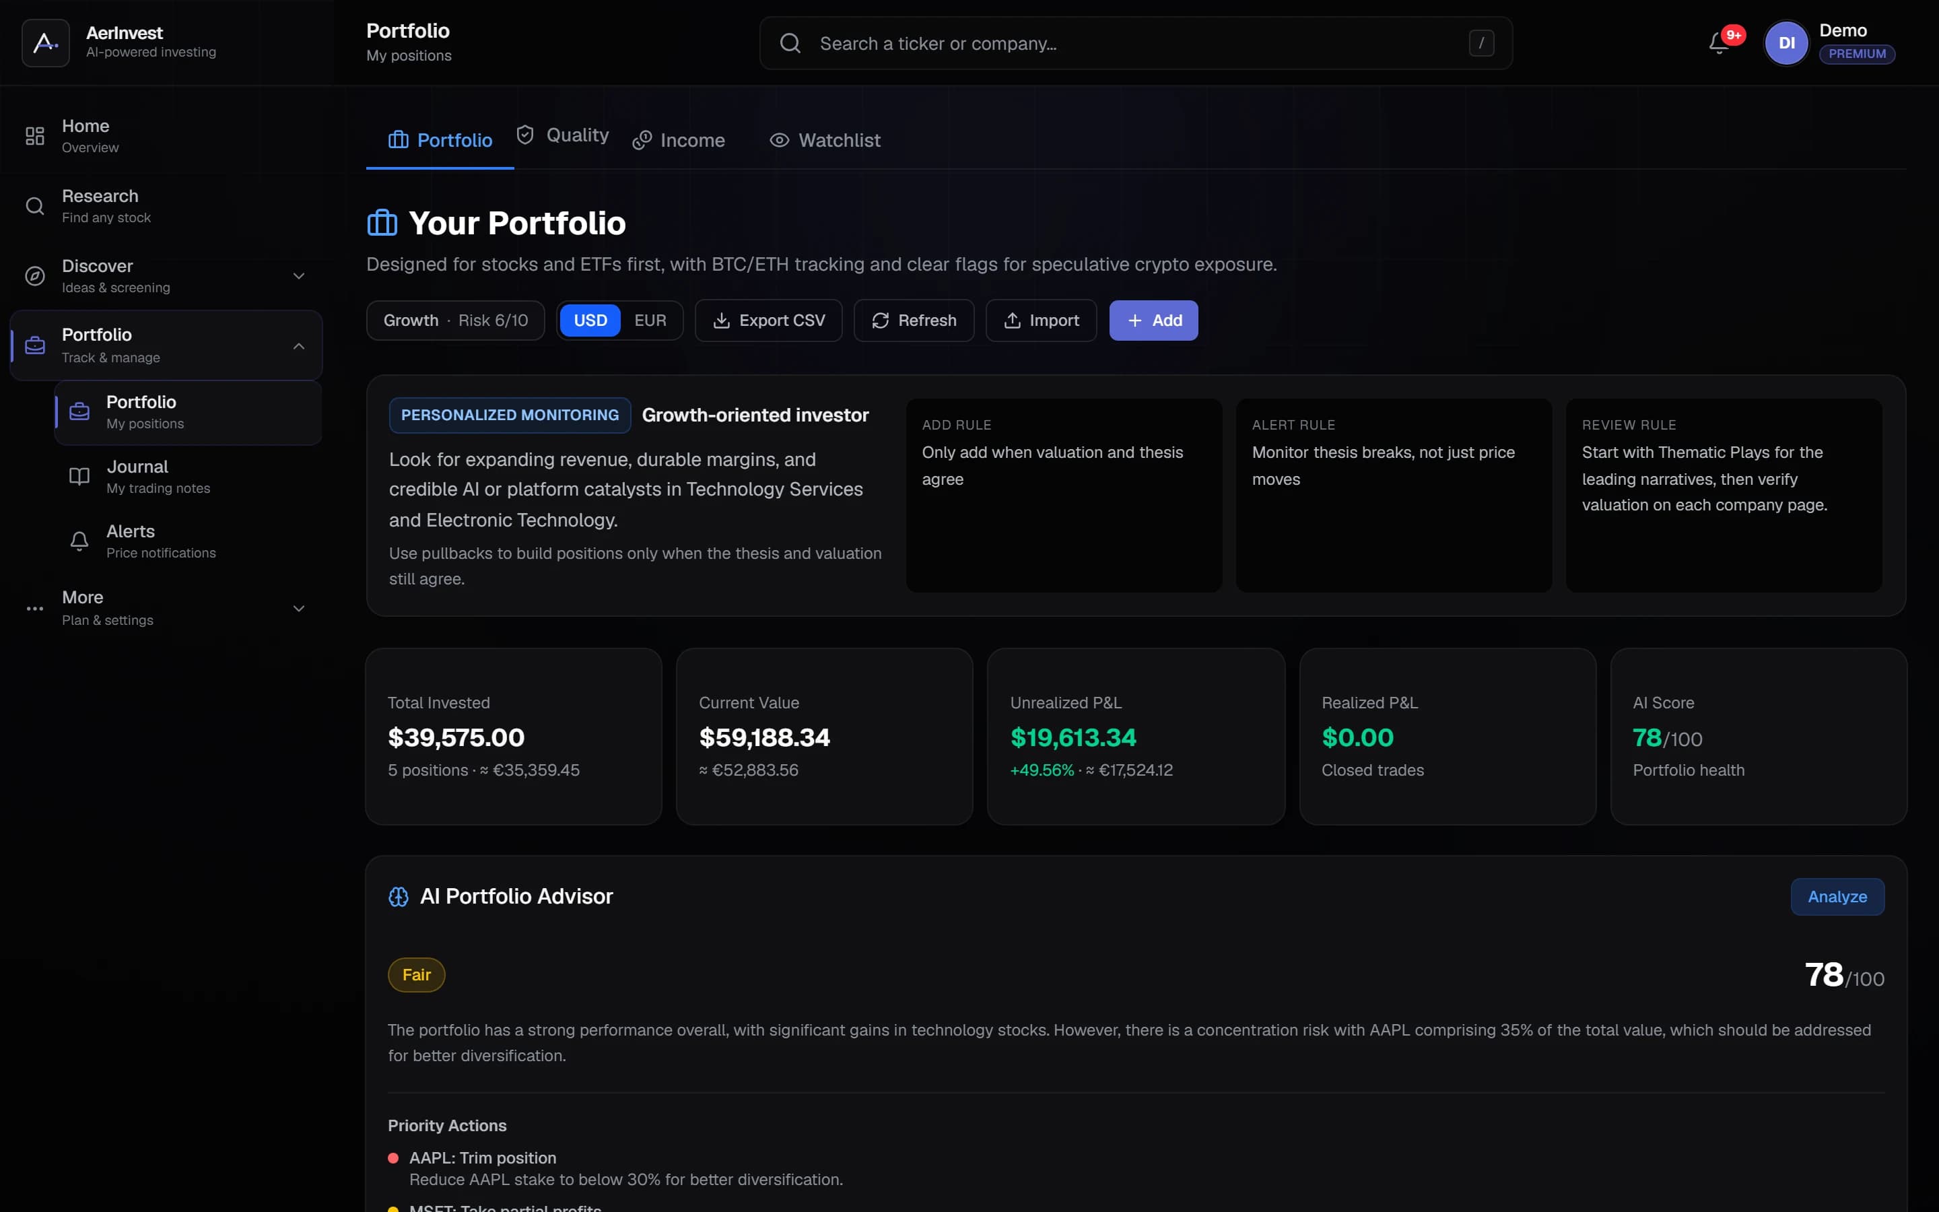
Task: Click the Current Value $59,188.34 figure
Action: (764, 737)
